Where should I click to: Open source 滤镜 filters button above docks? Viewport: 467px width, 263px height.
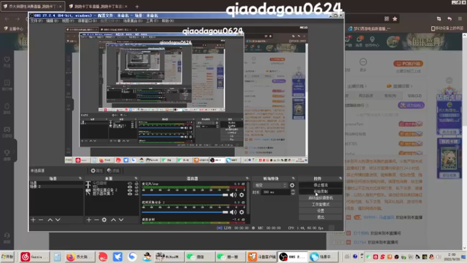click(x=113, y=171)
